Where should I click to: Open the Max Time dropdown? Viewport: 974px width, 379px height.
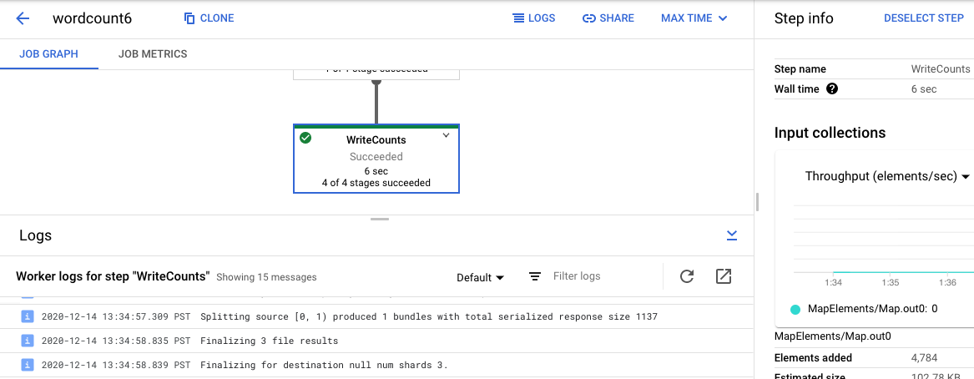[694, 18]
